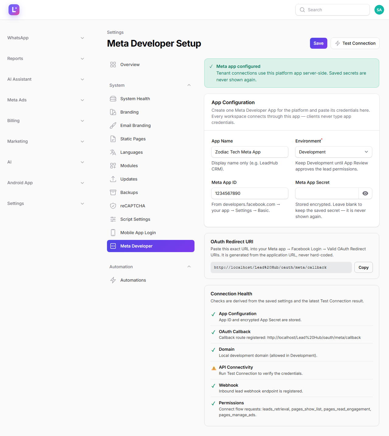Viewport: 389px width, 436px height.
Task: Click the Email Branding brush icon
Action: (x=113, y=125)
